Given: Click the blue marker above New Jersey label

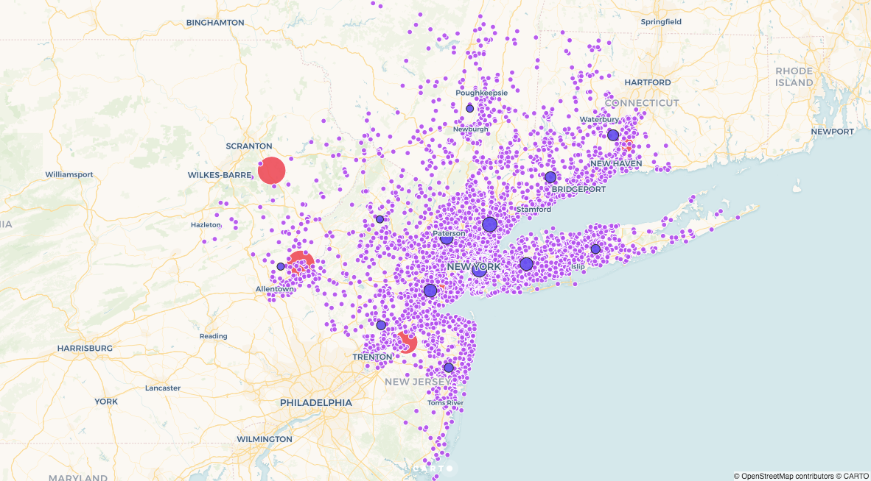Looking at the screenshot, I should [449, 368].
